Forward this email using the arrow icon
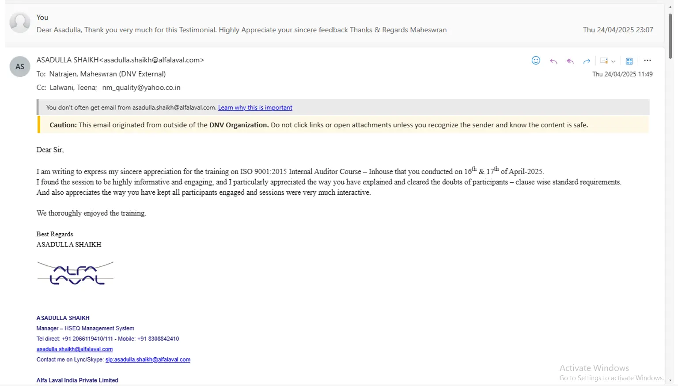Image resolution: width=678 pixels, height=386 pixels. tap(587, 61)
